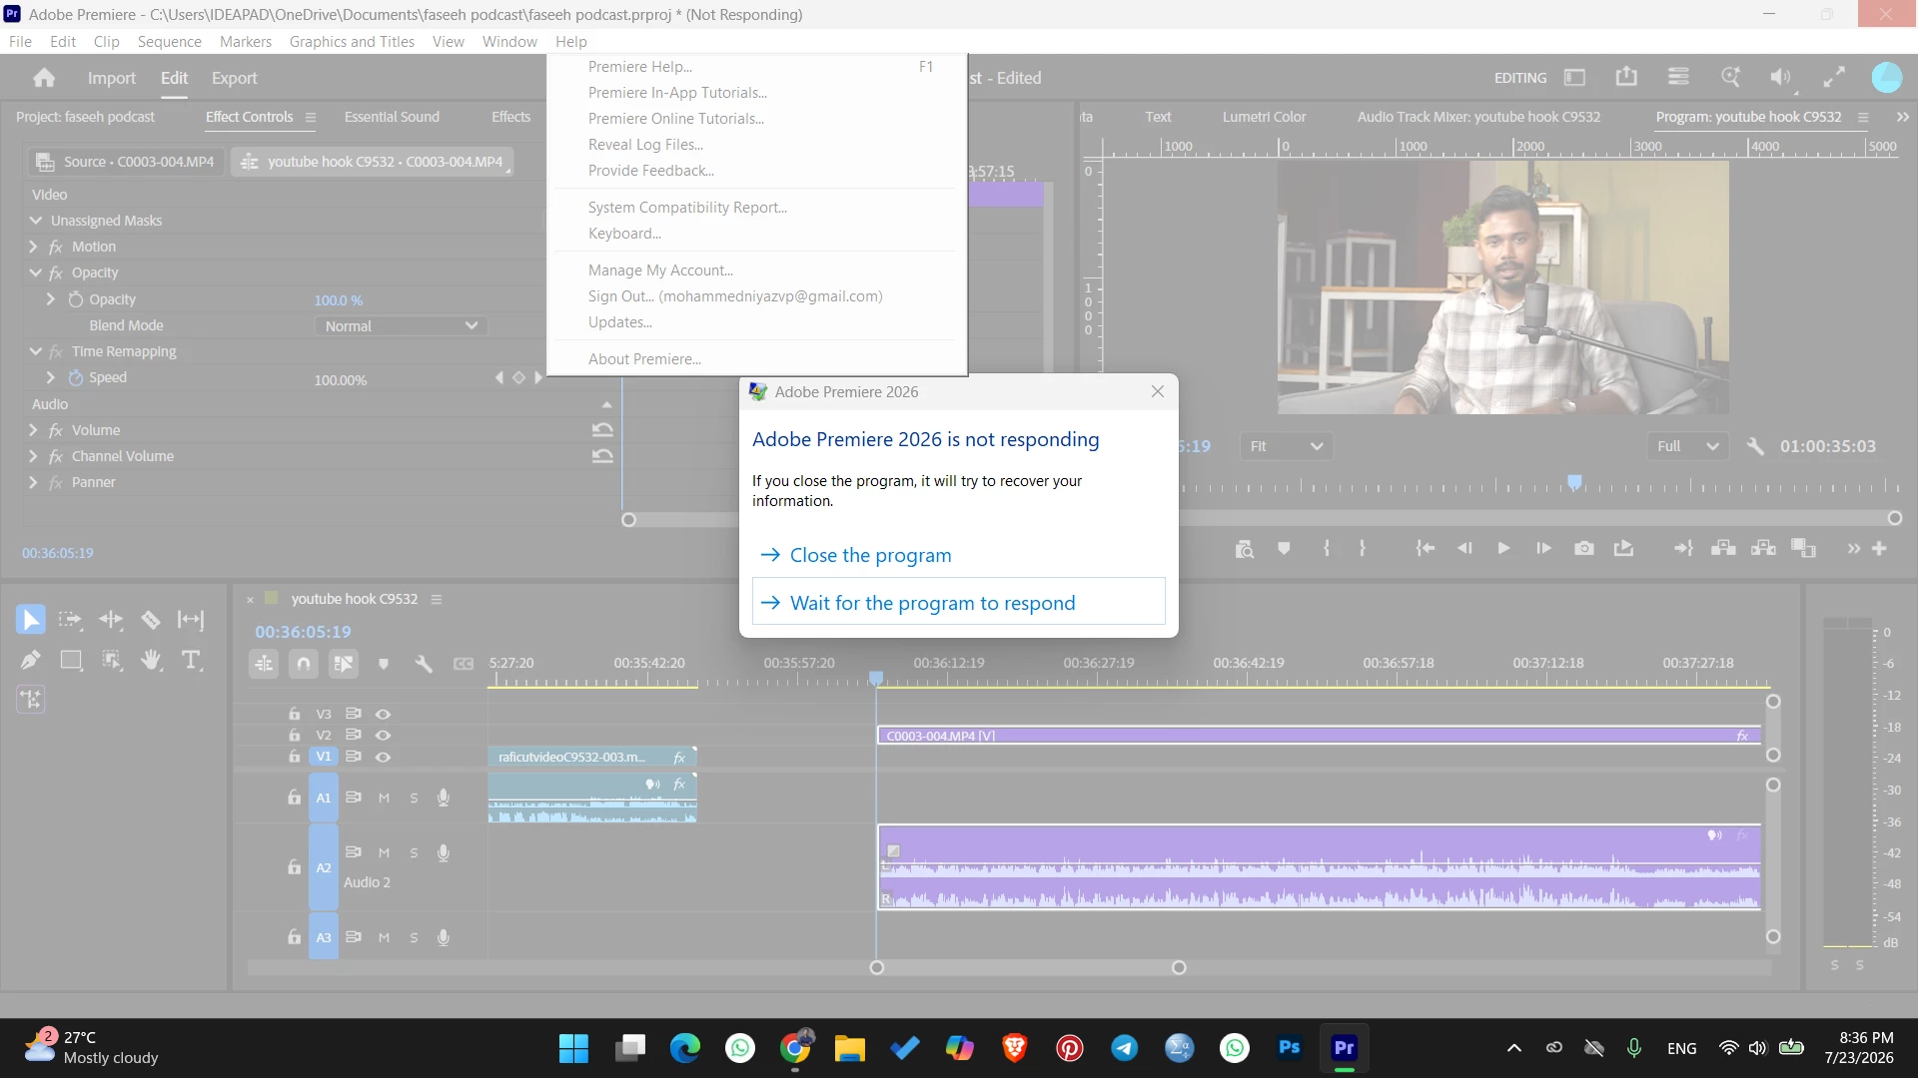The image size is (1918, 1078).
Task: Open the Full playback resolution dropdown
Action: tap(1687, 446)
